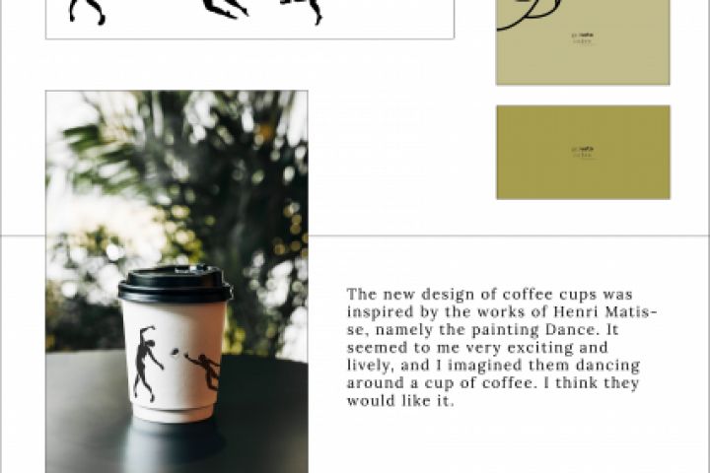The height and width of the screenshot is (473, 710).
Task: Click the small logo text on light olive card
Action: (x=583, y=37)
